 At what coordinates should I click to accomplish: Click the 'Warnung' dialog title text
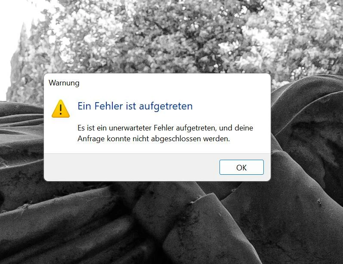[x=64, y=83]
